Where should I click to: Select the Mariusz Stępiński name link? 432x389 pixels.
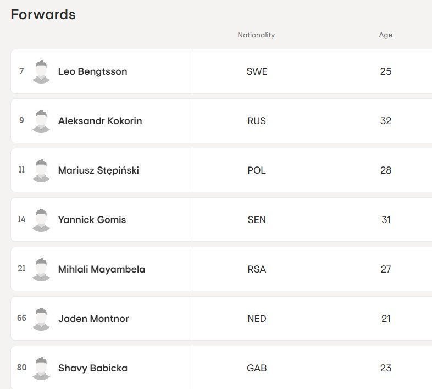[98, 170]
